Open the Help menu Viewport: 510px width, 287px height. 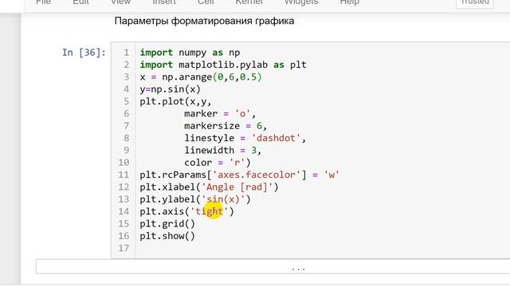[349, 2]
